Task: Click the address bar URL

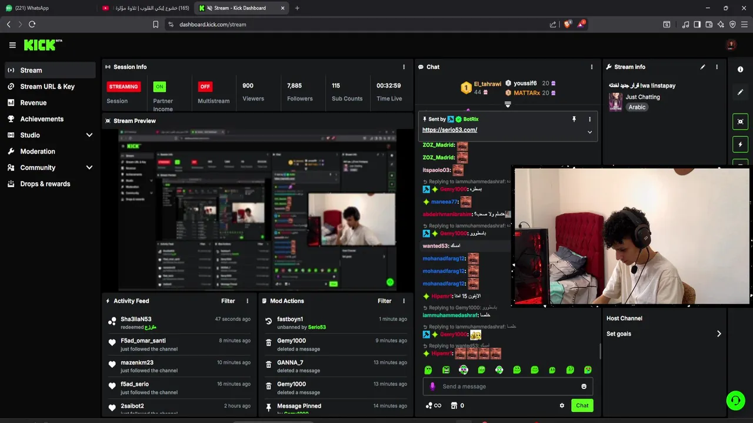Action: click(x=213, y=25)
